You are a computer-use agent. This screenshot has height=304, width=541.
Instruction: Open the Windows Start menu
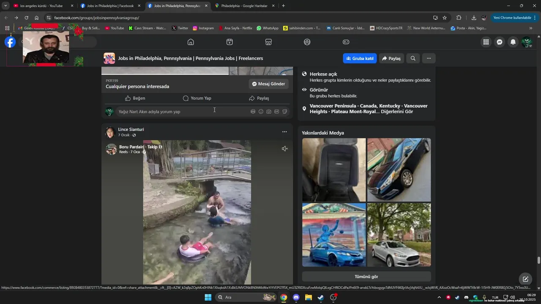coord(208,297)
